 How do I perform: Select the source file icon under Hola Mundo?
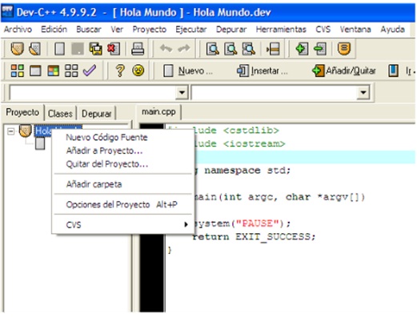pyautogui.click(x=40, y=143)
